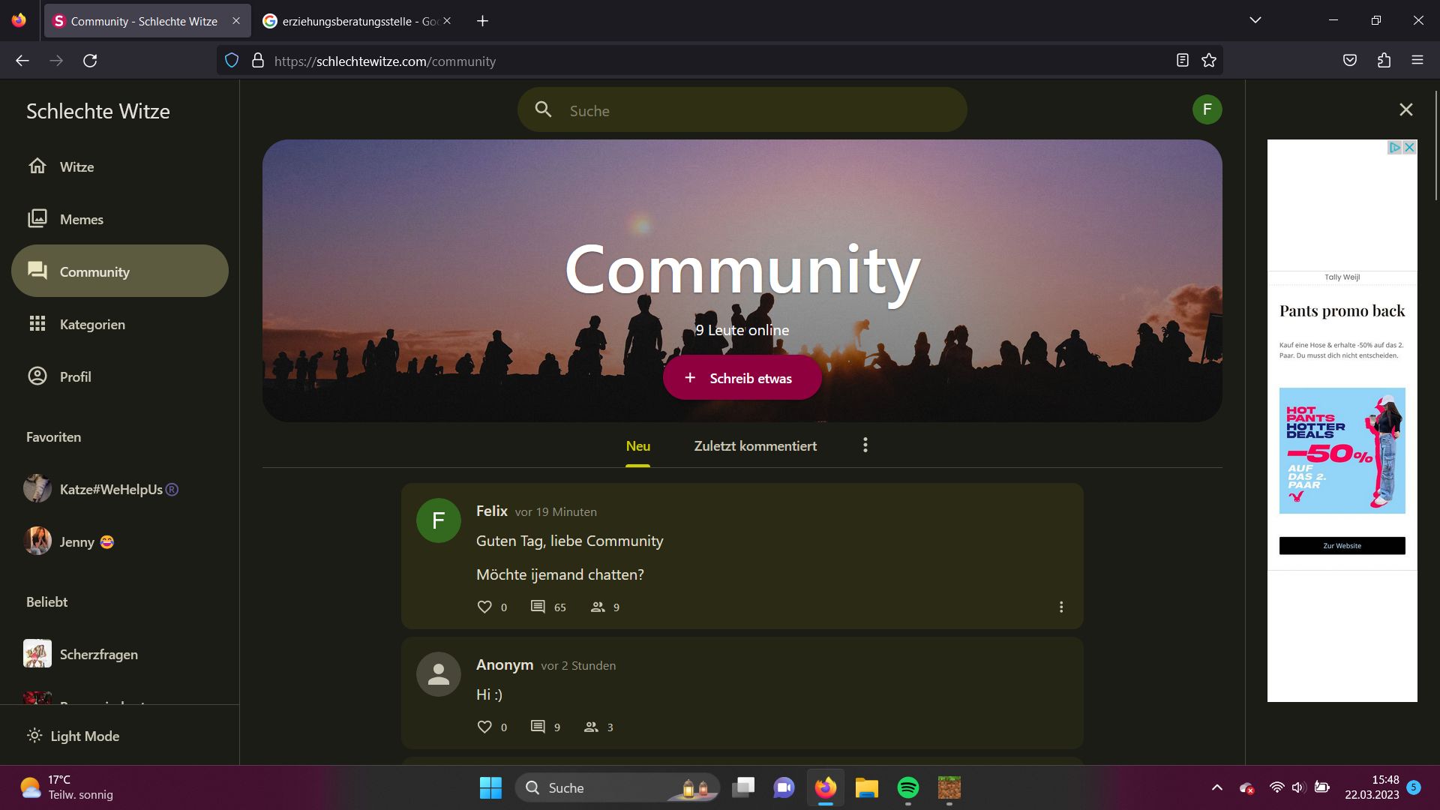The image size is (1440, 810).
Task: Open three-dot menu on Felix's post
Action: 1060,607
